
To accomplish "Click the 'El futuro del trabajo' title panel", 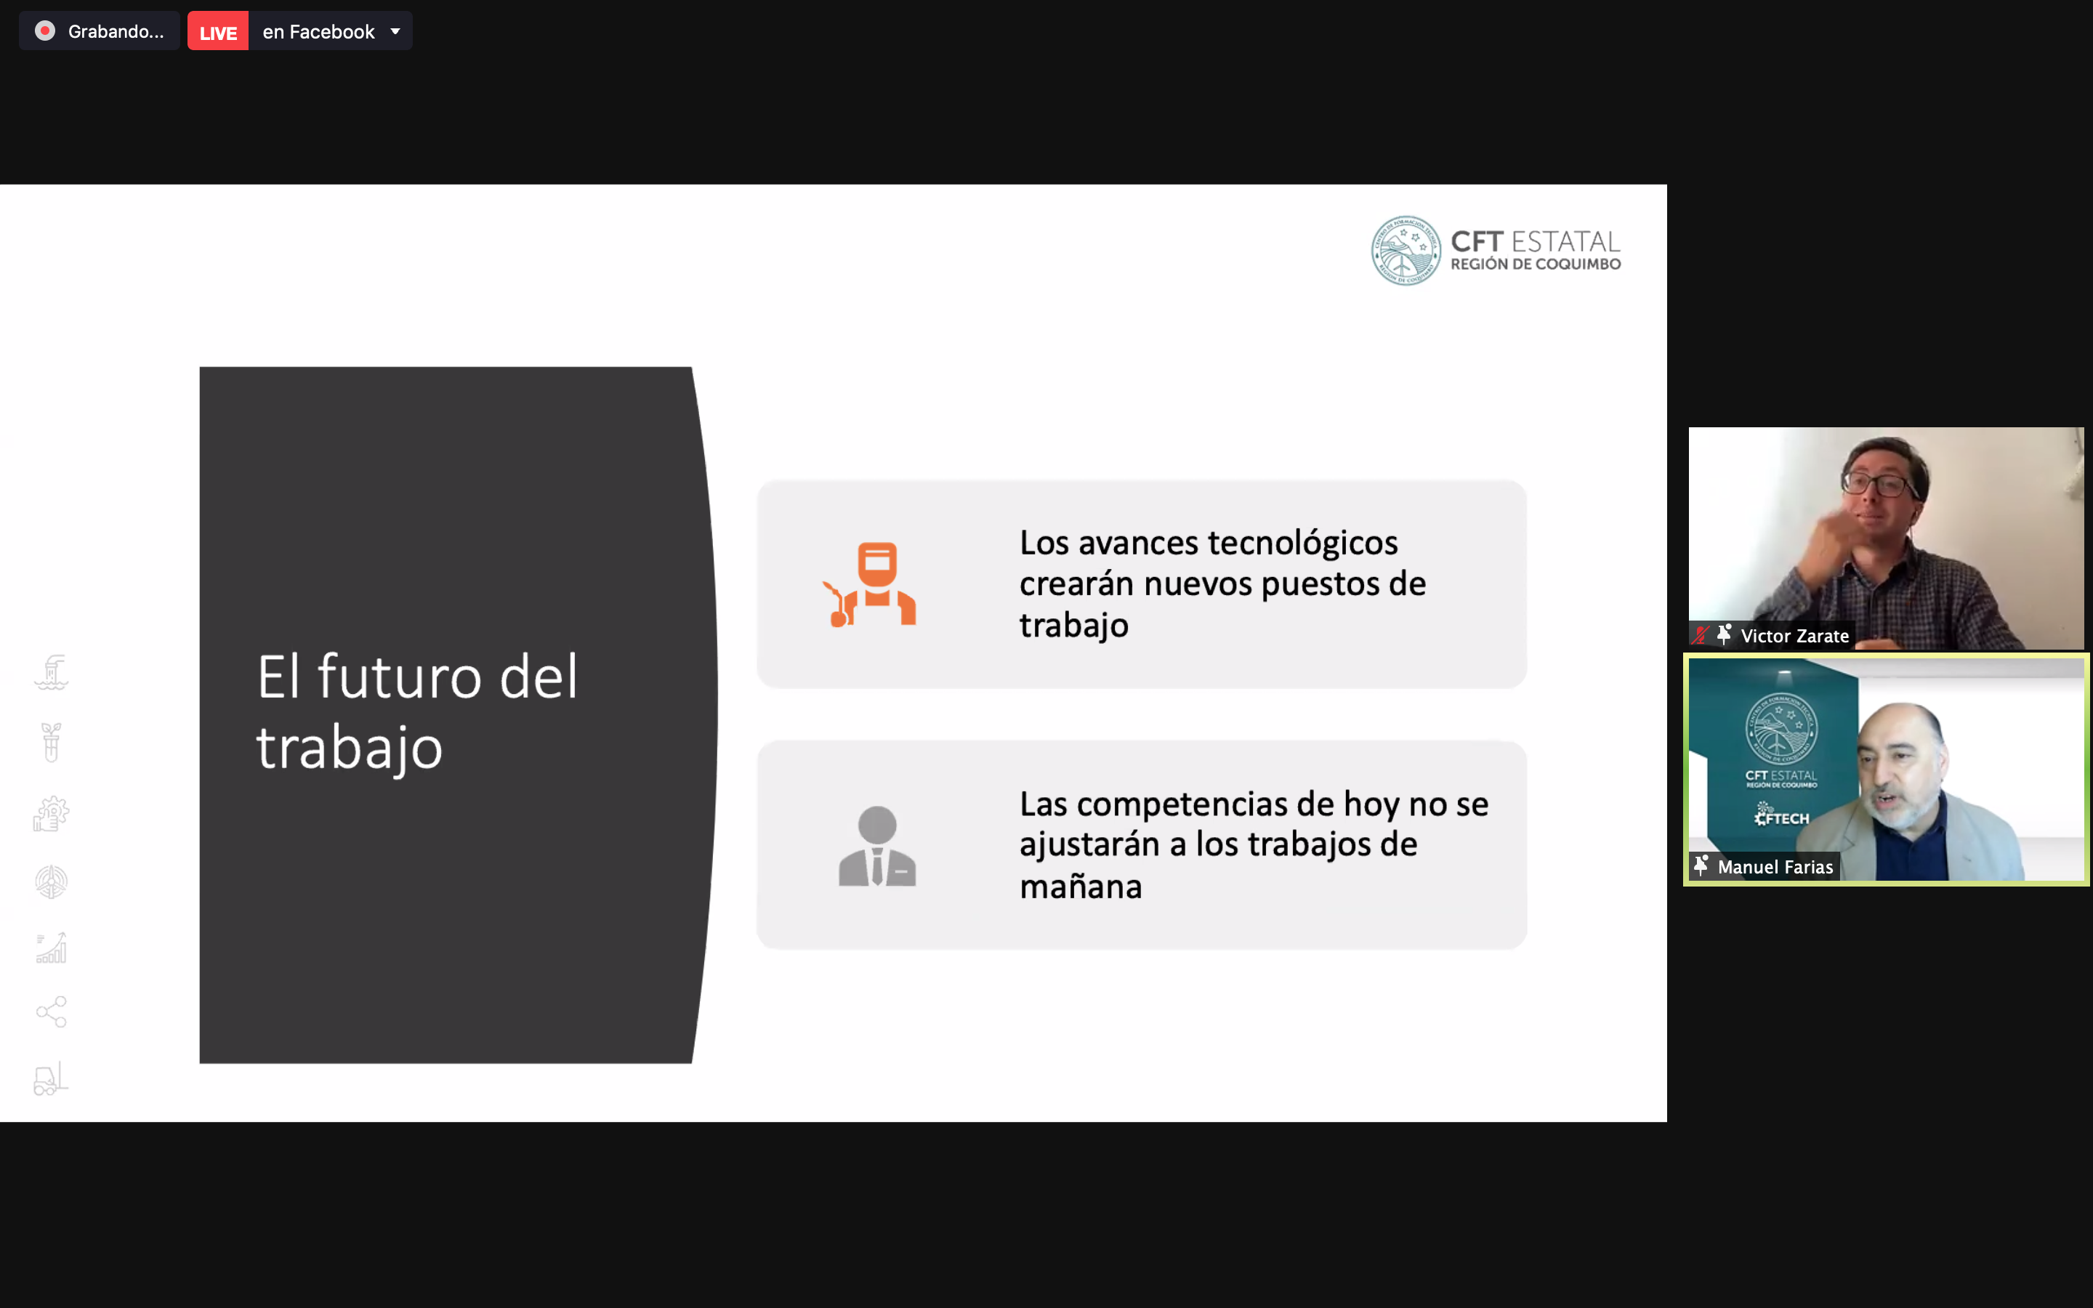I will point(445,714).
